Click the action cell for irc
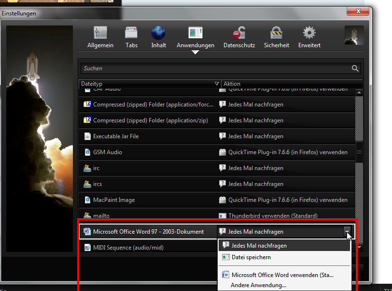The image size is (392, 291). pos(286,168)
